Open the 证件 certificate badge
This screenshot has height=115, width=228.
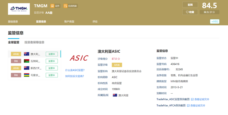[x=55, y=6]
